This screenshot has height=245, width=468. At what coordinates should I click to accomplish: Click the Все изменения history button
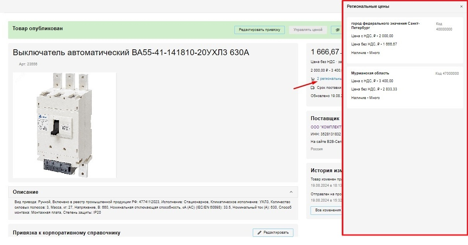point(326,211)
